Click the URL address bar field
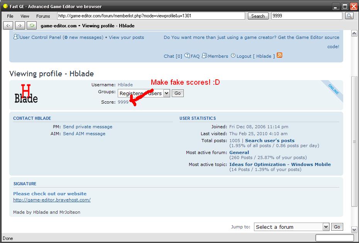 (x=151, y=16)
